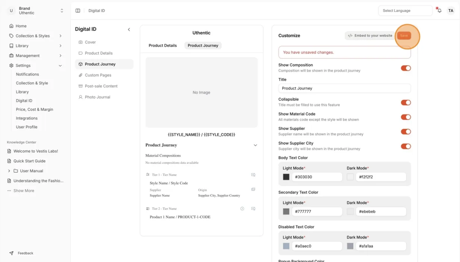
Task: Toggle the sidebar panel icon
Action: (78, 10)
